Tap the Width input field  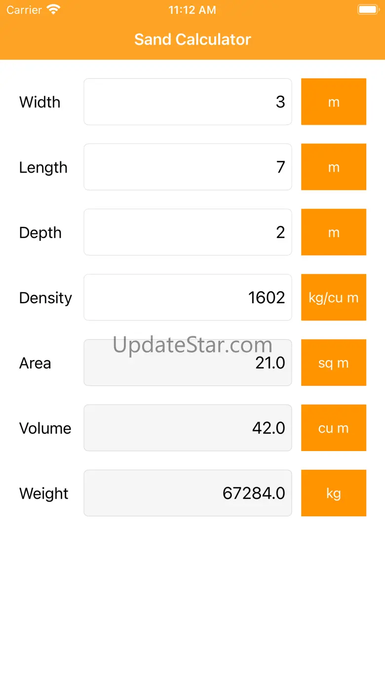(x=188, y=102)
